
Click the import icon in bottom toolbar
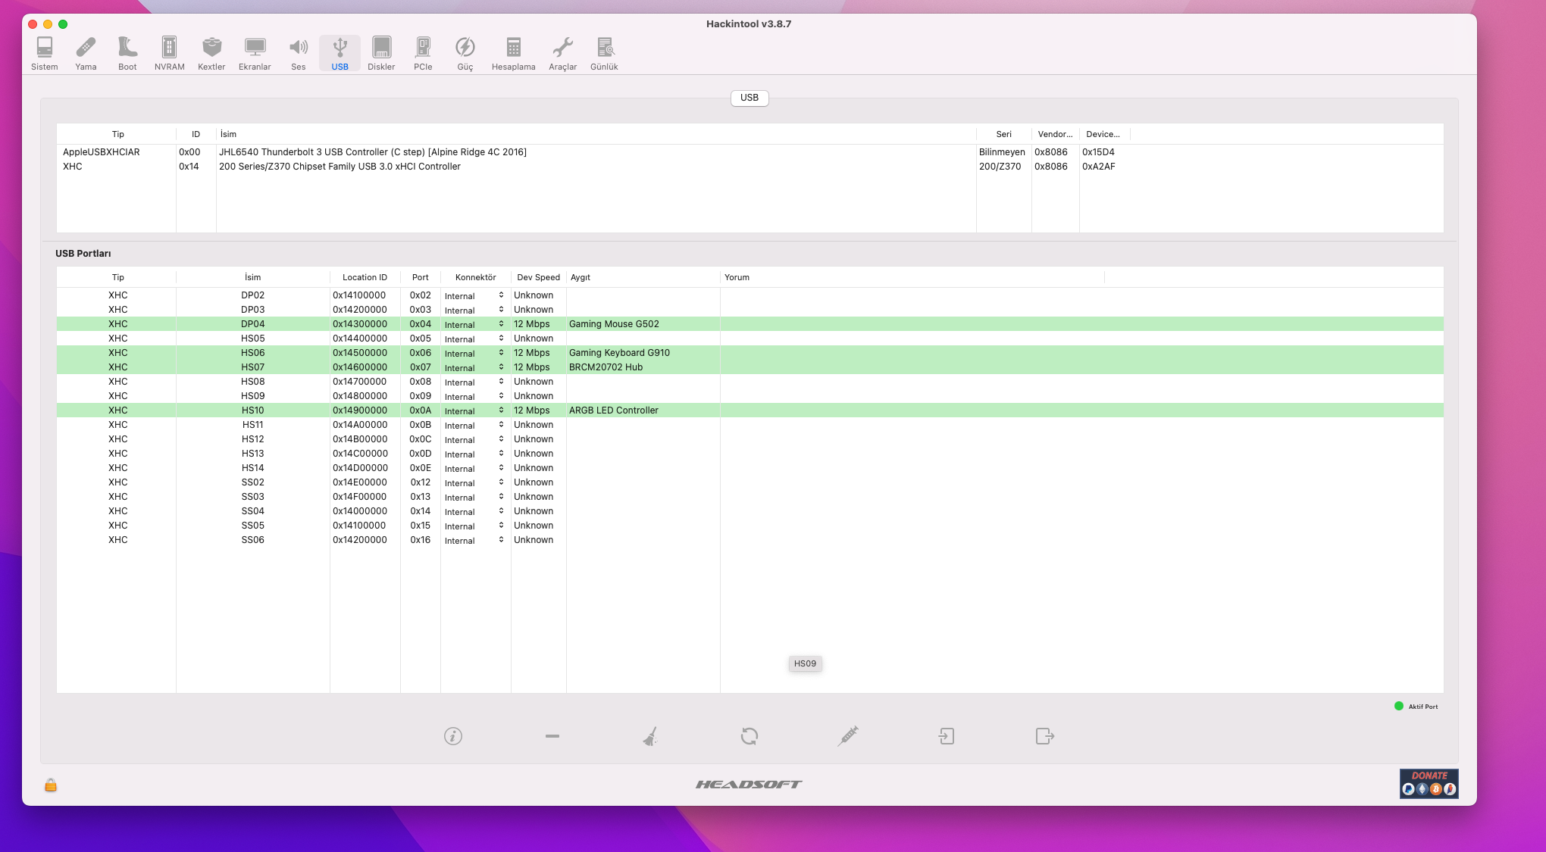pos(947,736)
